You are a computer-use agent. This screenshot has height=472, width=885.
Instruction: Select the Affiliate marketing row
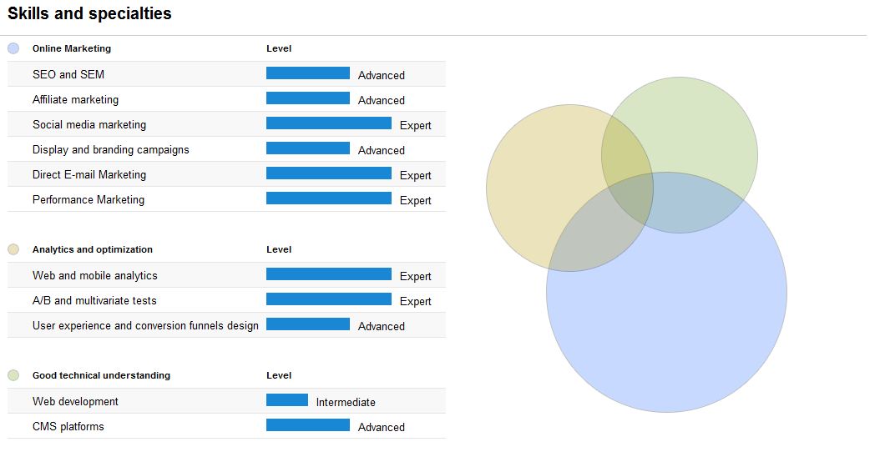tap(226, 99)
